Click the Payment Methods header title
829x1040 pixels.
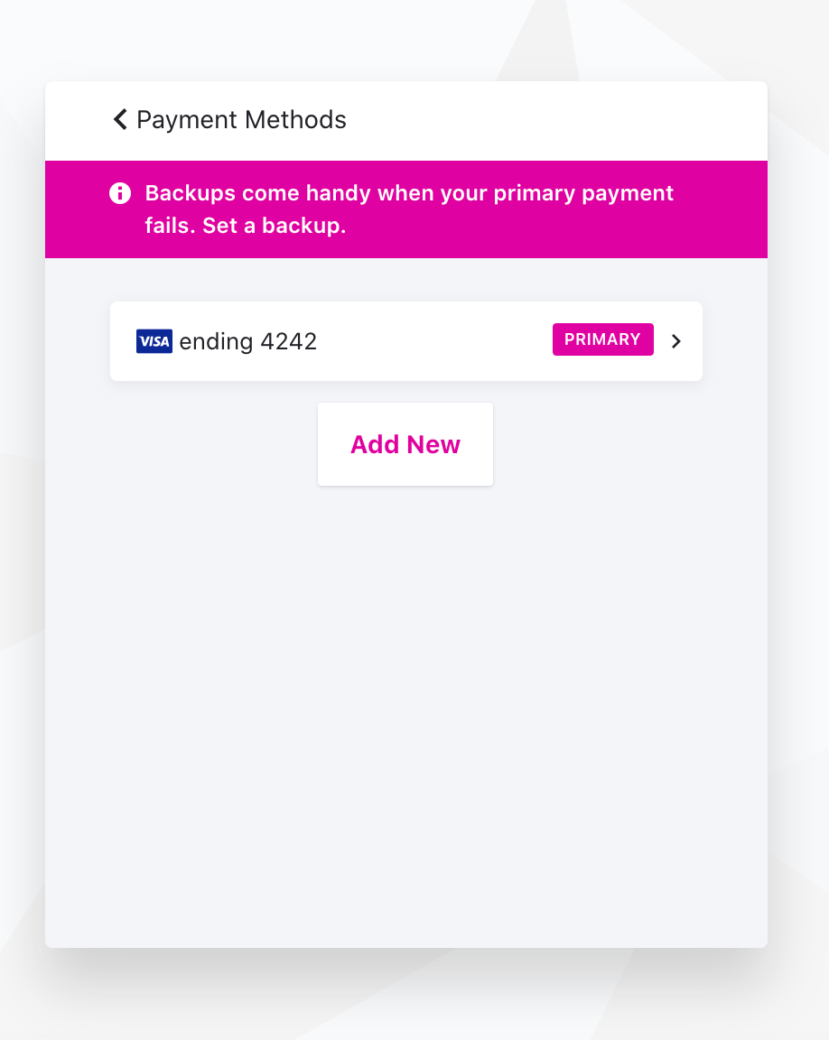point(241,120)
